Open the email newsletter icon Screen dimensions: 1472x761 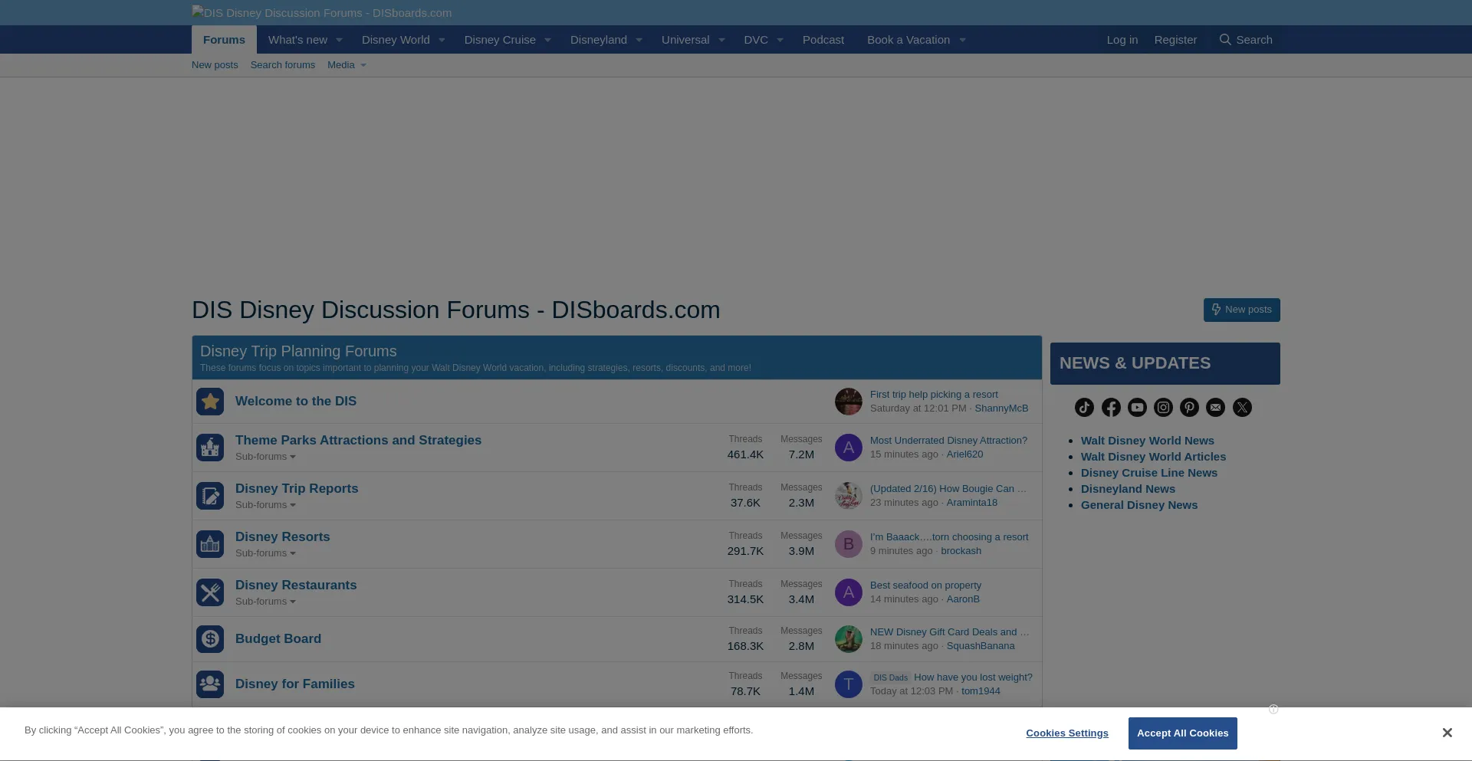[1215, 408]
